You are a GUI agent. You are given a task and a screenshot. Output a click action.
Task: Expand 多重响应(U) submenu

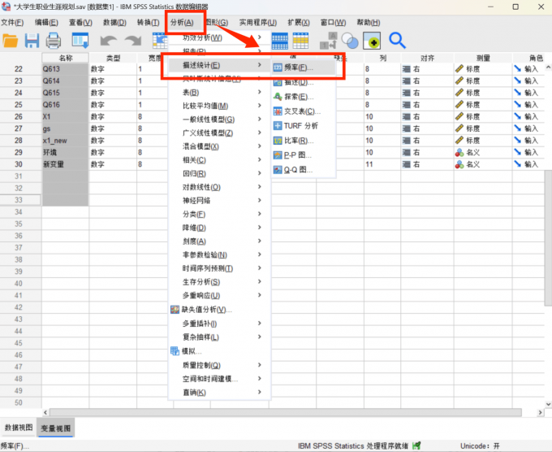tap(220, 295)
